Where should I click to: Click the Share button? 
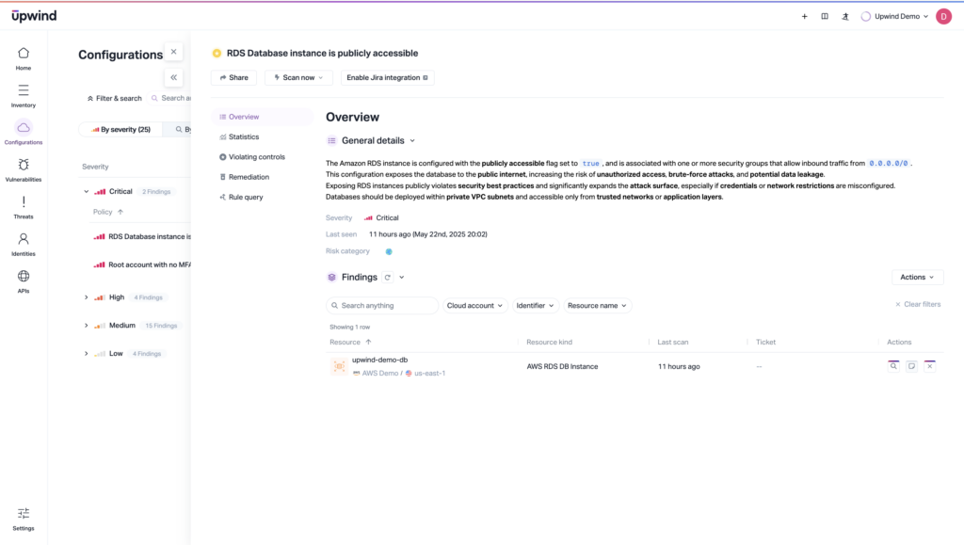pyautogui.click(x=233, y=77)
